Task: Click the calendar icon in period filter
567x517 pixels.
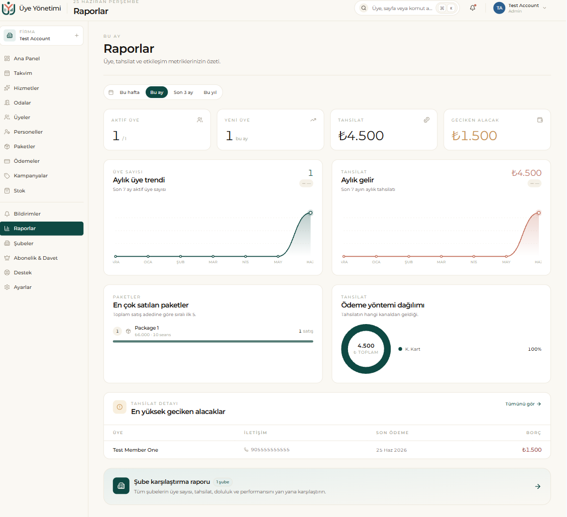Action: [x=111, y=92]
